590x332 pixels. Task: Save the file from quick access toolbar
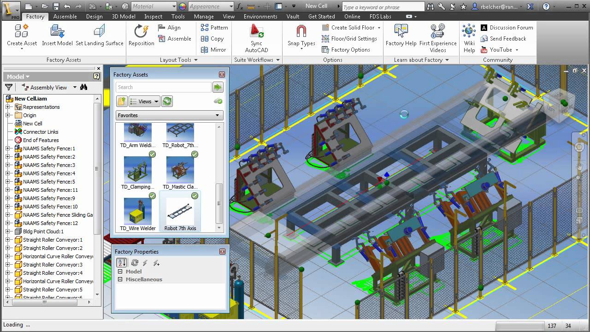click(56, 6)
